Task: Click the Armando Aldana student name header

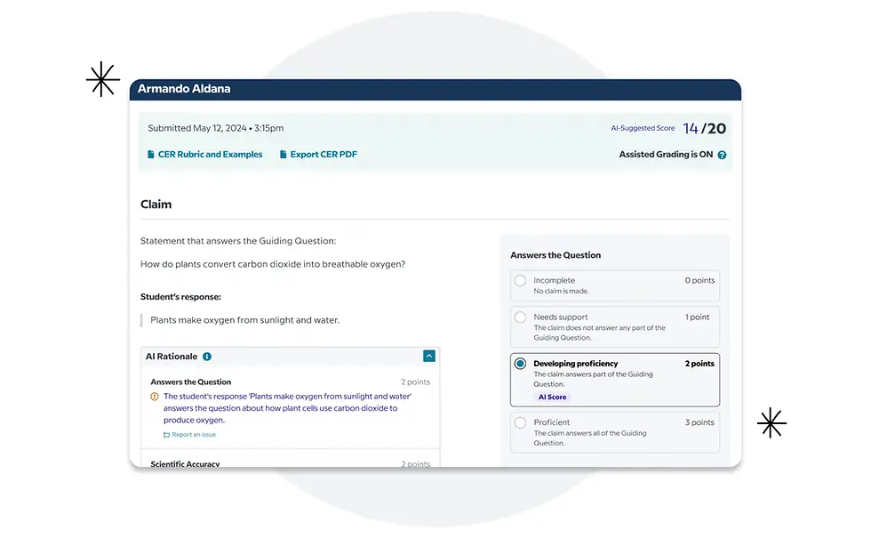Action: click(x=184, y=89)
